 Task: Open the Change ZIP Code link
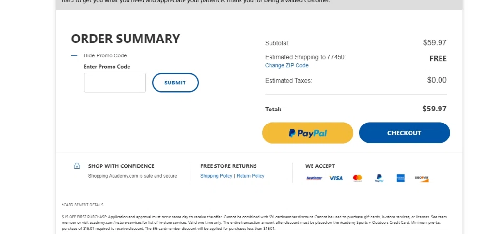tap(286, 65)
